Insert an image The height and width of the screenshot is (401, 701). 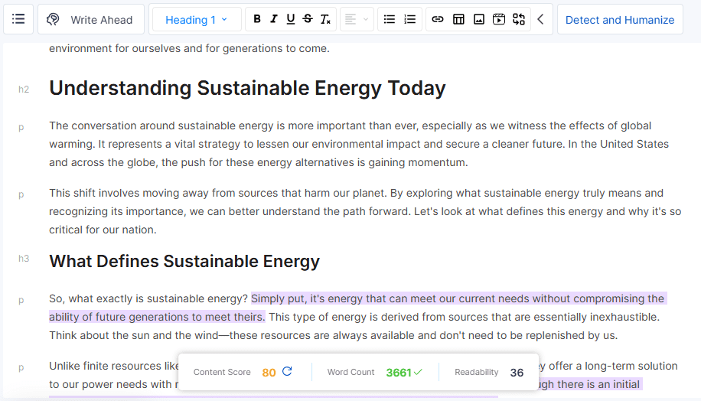[479, 20]
